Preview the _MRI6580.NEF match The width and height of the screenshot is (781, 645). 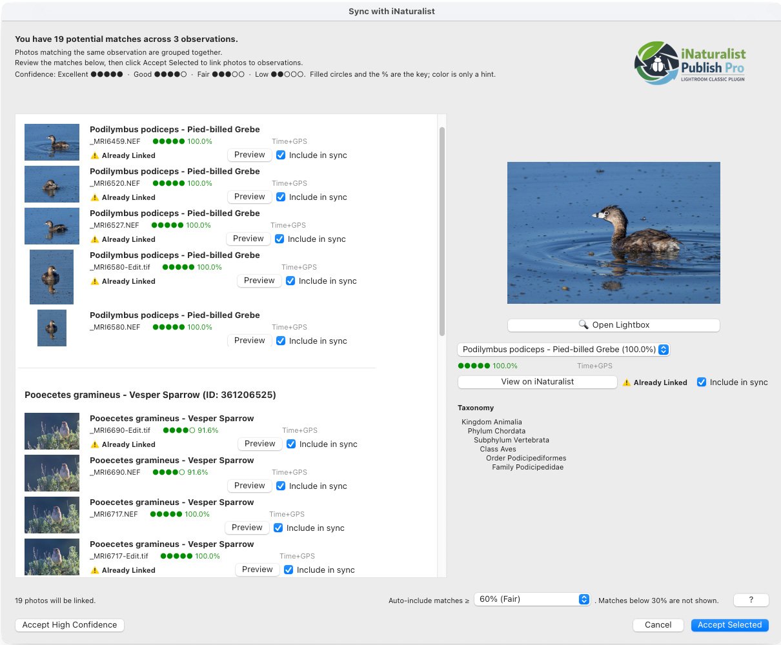point(250,341)
